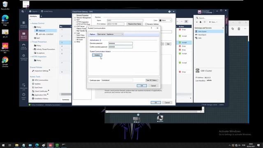Open Gateways & Servers in SmartConsole sidebar
Viewport: 263px width, 148px height.
(x=24, y=25)
